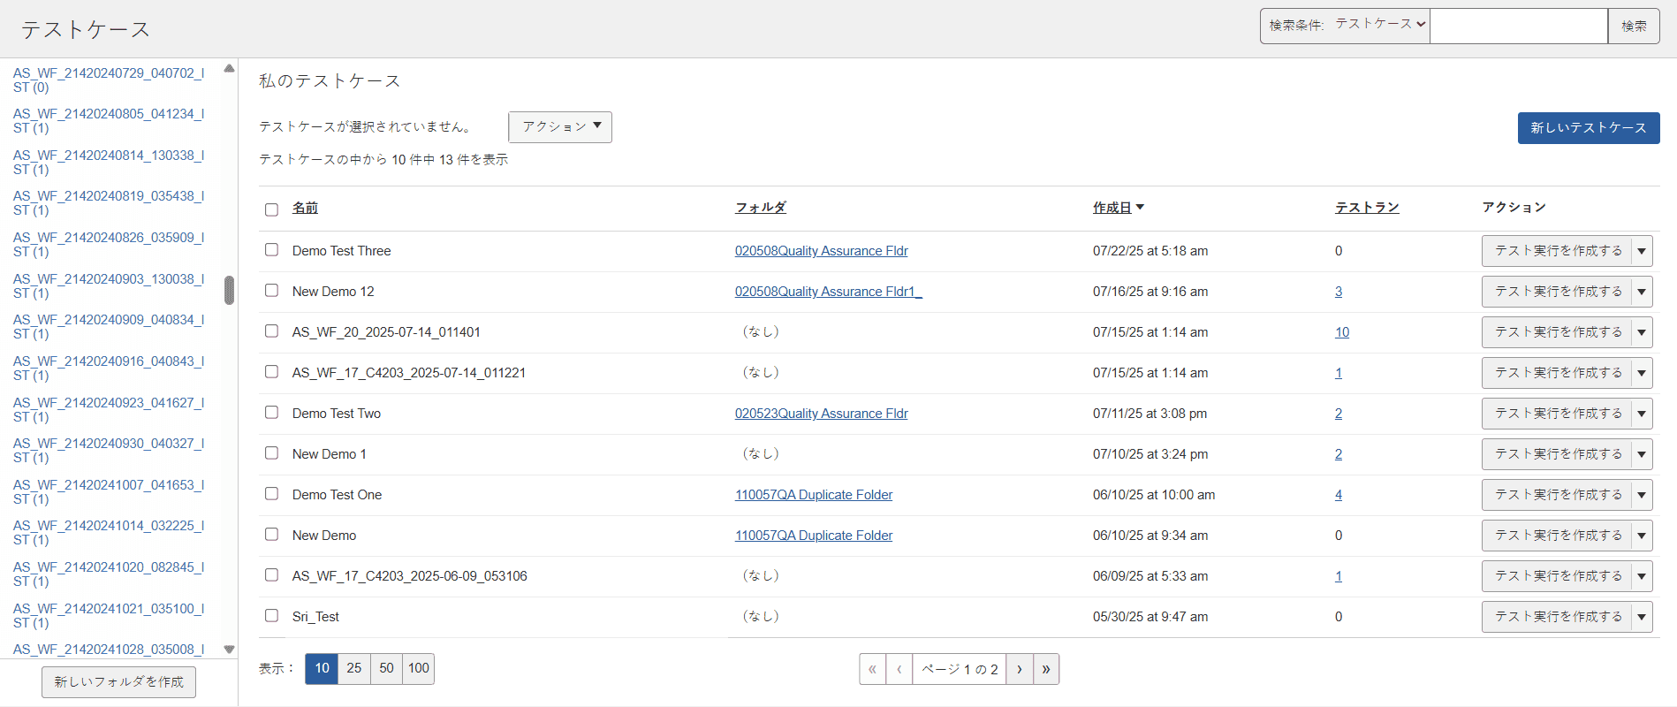The image size is (1677, 707).
Task: Check the Demo Test Three checkbox
Action: coord(271,250)
